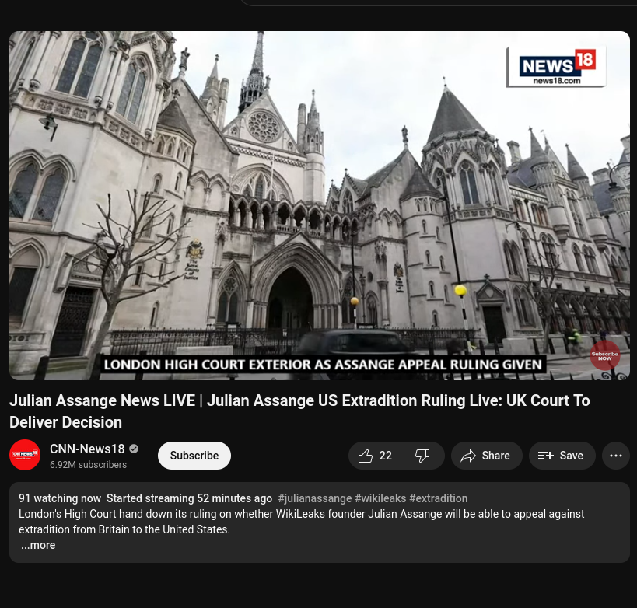Open the #wikileaks hashtag

(x=380, y=498)
